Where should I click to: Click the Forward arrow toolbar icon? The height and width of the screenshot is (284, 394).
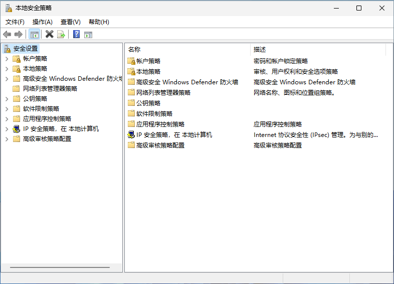coord(19,34)
